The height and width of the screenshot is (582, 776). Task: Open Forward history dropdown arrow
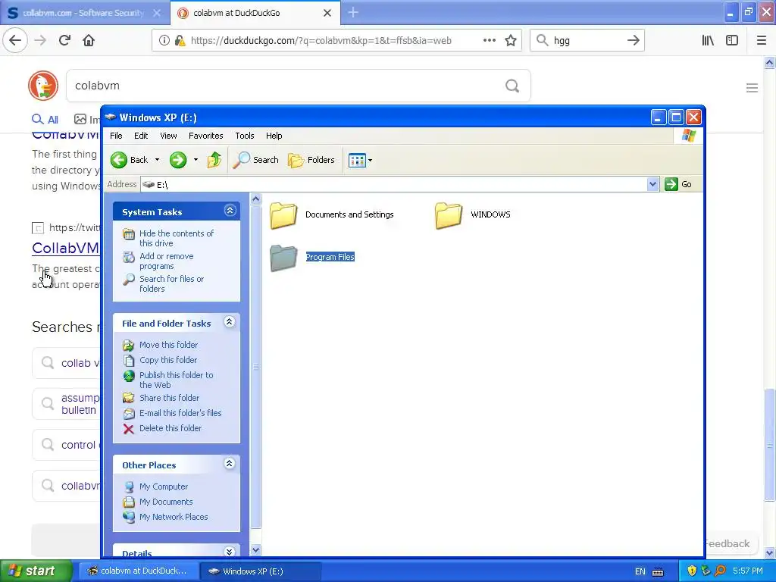(x=196, y=160)
